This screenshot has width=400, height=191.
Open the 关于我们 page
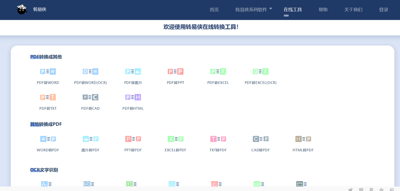coord(353,10)
